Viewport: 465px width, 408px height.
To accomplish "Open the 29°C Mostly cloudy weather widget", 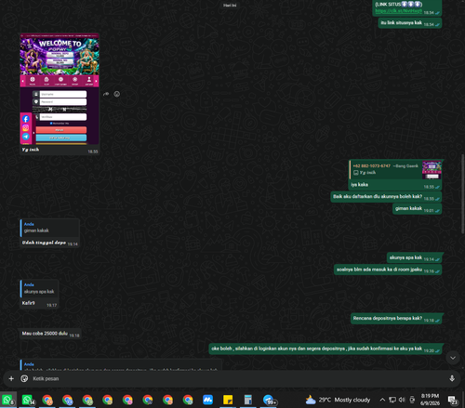I will pyautogui.click(x=338, y=400).
